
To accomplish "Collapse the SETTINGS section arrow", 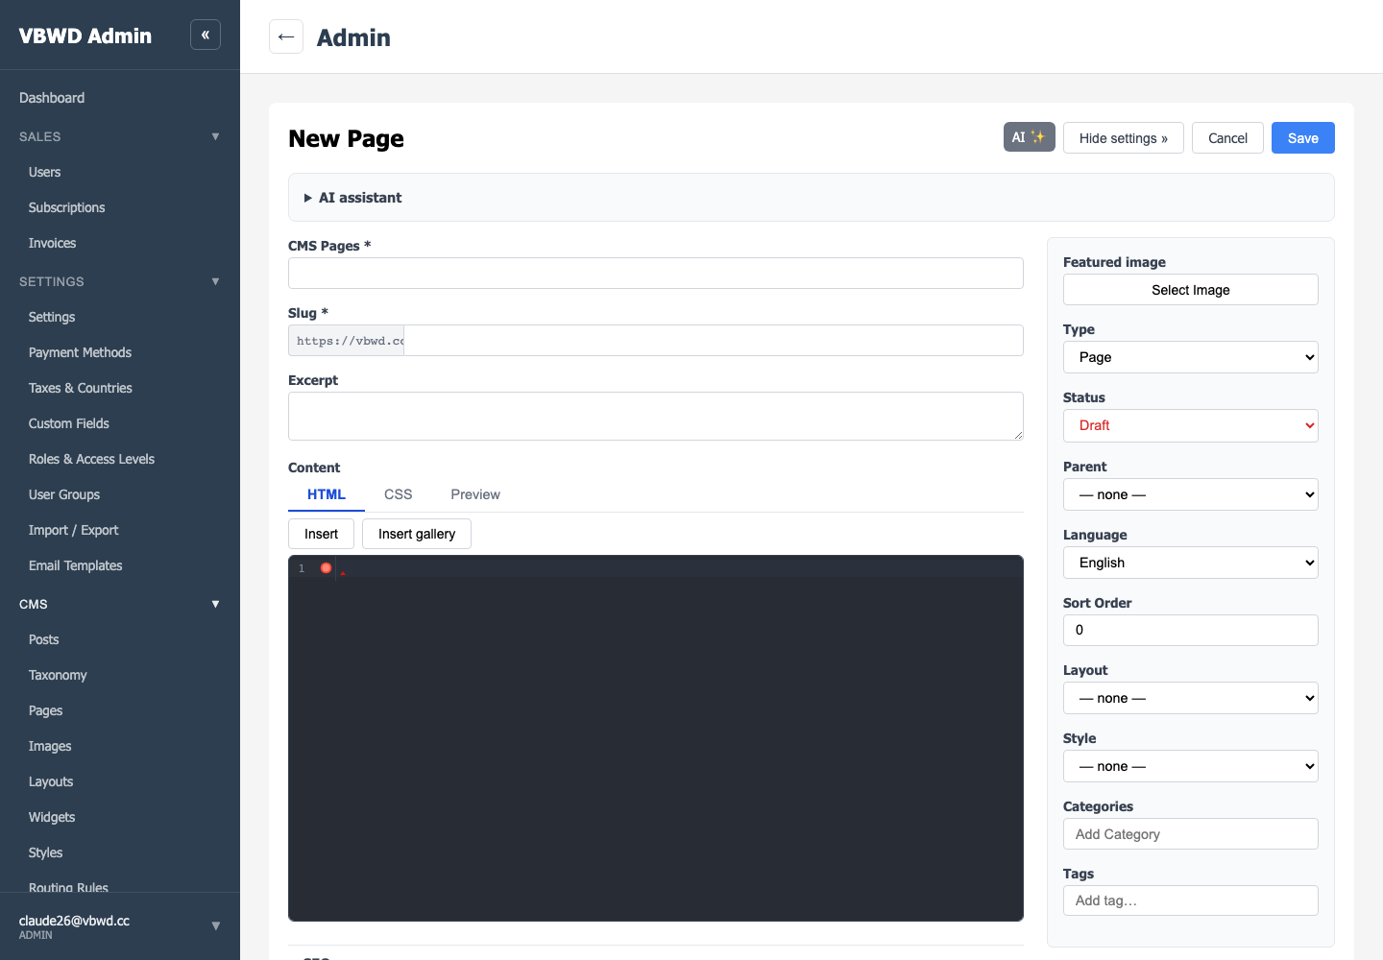I will pyautogui.click(x=215, y=281).
